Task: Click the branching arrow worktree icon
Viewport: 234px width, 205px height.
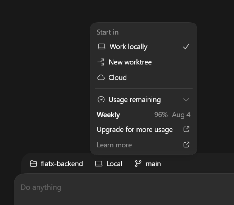Action: tap(101, 62)
